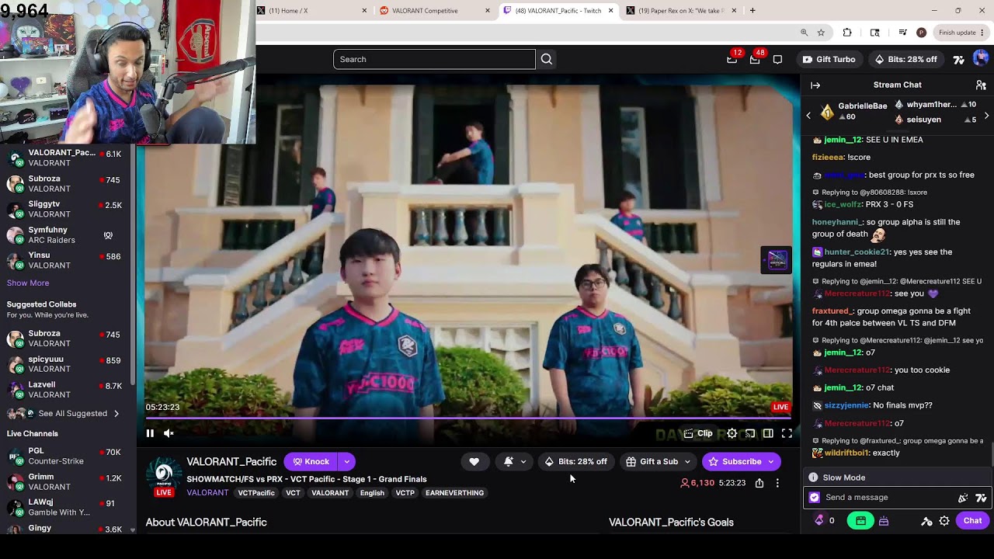Open the Prime loot inbox with badge 12

click(x=732, y=59)
